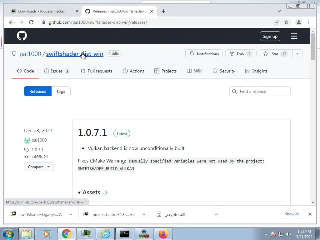This screenshot has width=320, height=240.
Task: Open Chrome's three-dot menu
Action: [309, 22]
